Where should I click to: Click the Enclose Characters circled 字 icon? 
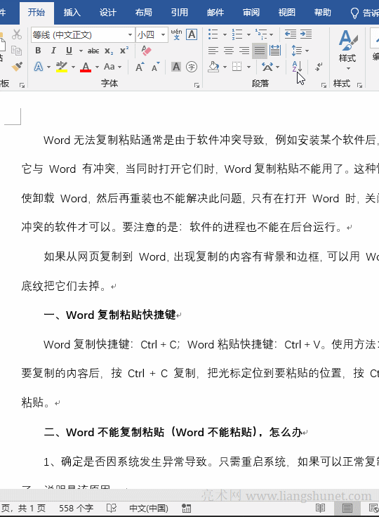click(x=192, y=67)
